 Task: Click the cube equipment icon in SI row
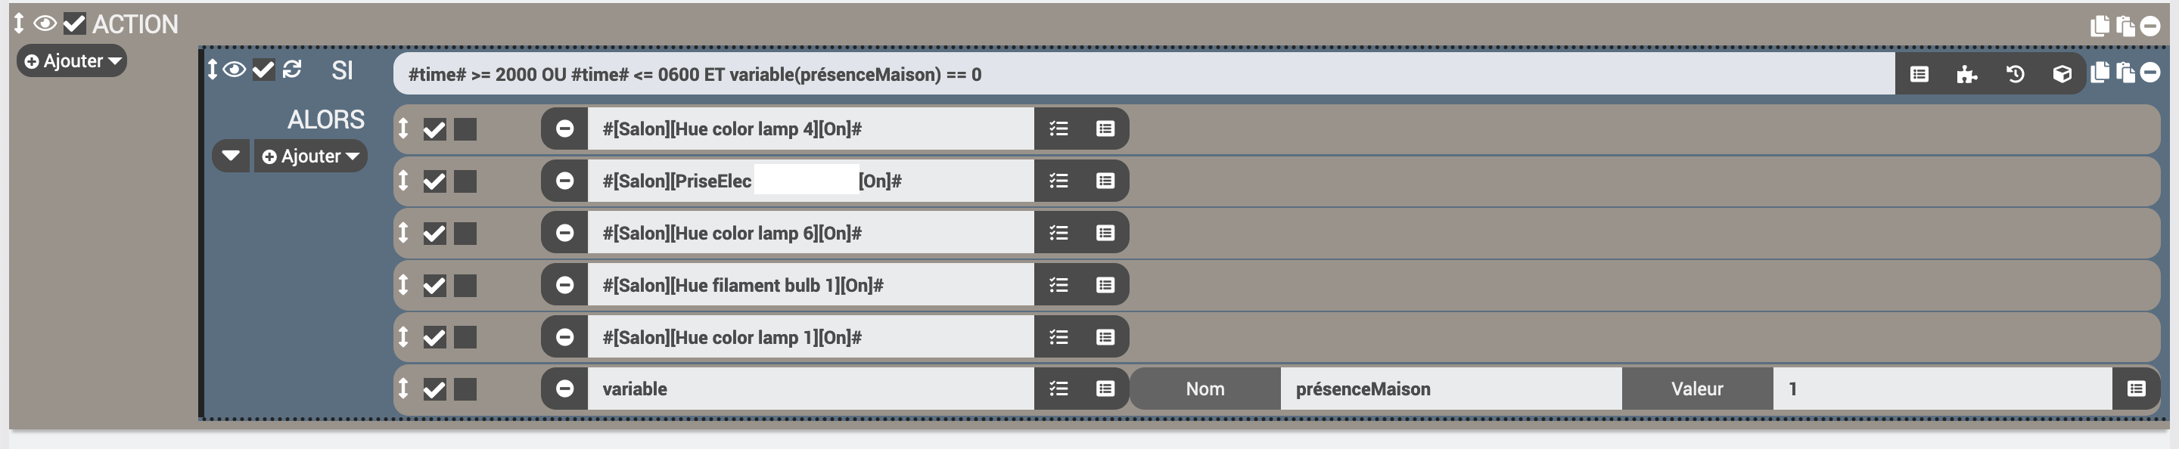[x=2062, y=74]
